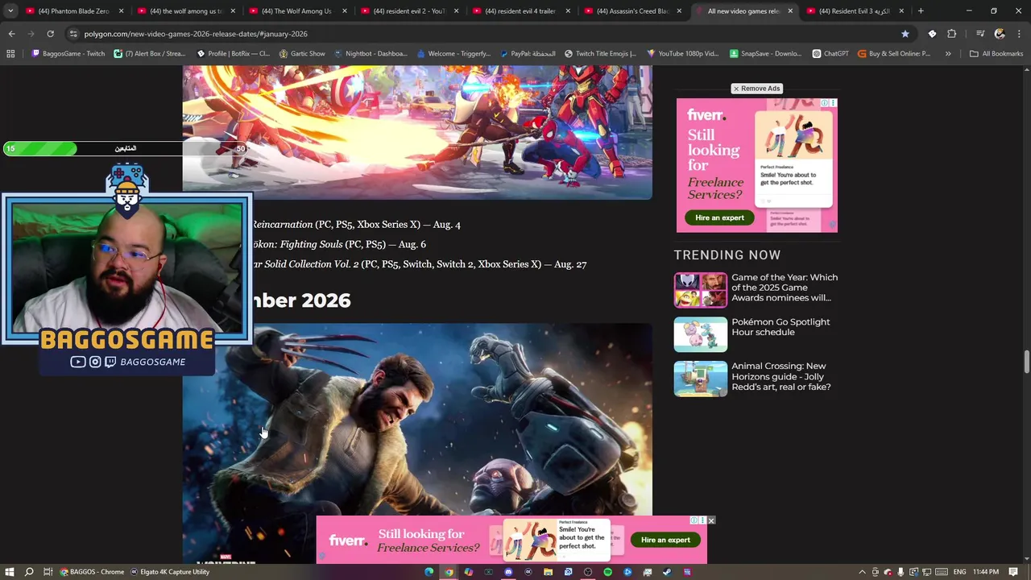
Task: Open Game of the Year trending article
Action: coord(785,288)
